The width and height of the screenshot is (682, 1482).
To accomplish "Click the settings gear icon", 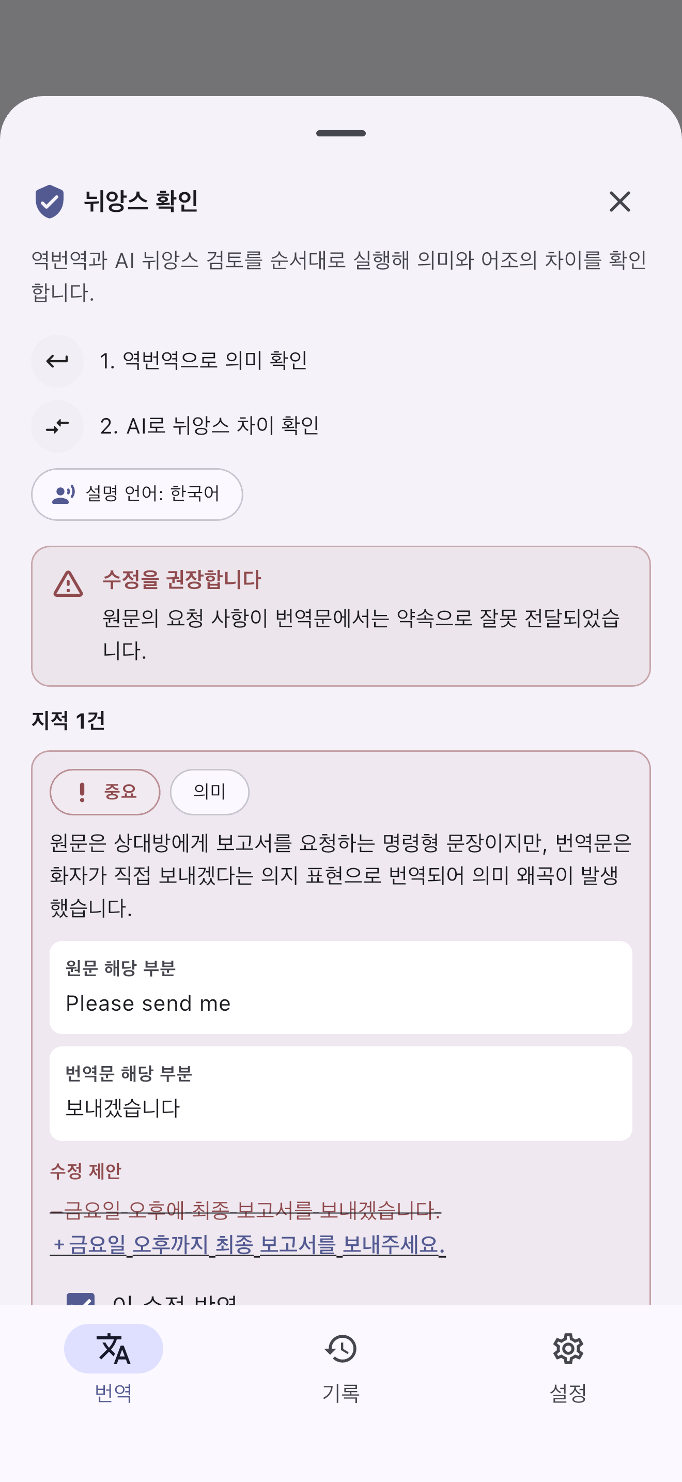I will pyautogui.click(x=568, y=1349).
